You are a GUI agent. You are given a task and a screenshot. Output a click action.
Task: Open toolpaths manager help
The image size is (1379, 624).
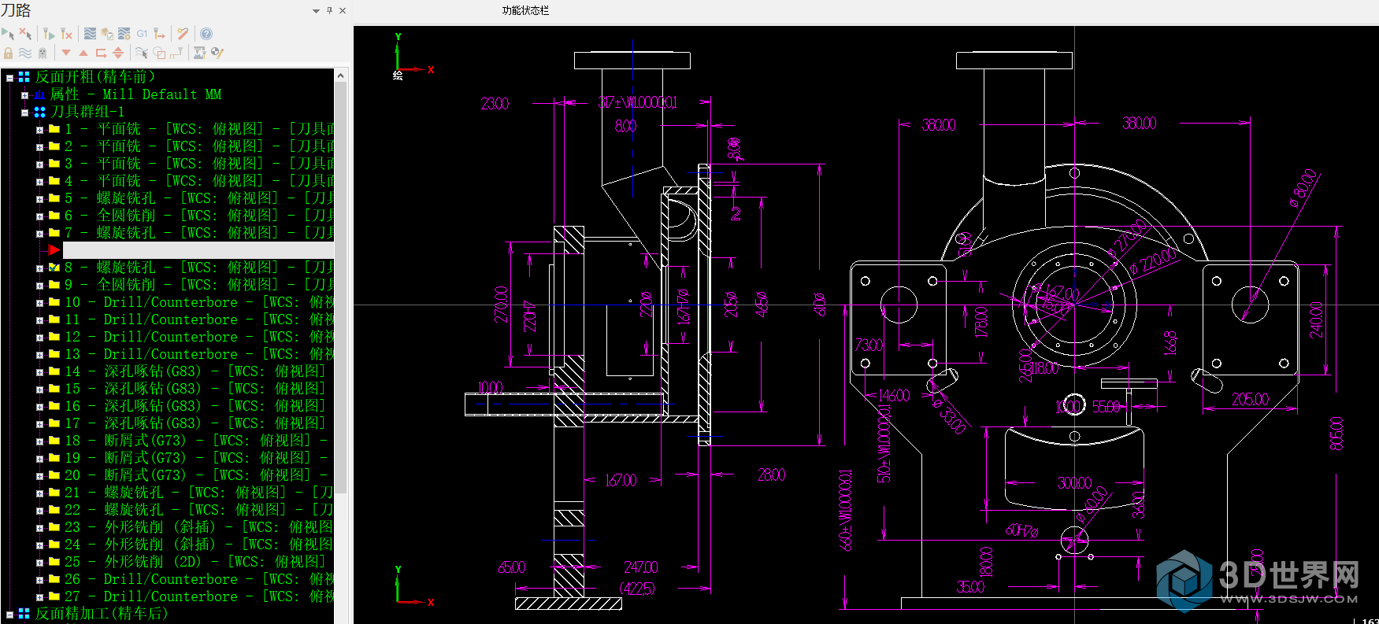[206, 34]
